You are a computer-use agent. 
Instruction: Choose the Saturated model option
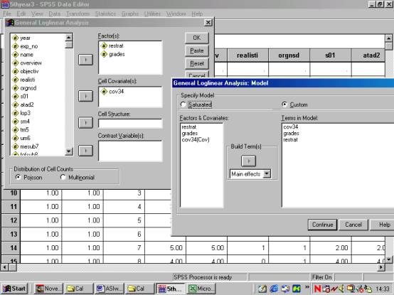click(183, 104)
